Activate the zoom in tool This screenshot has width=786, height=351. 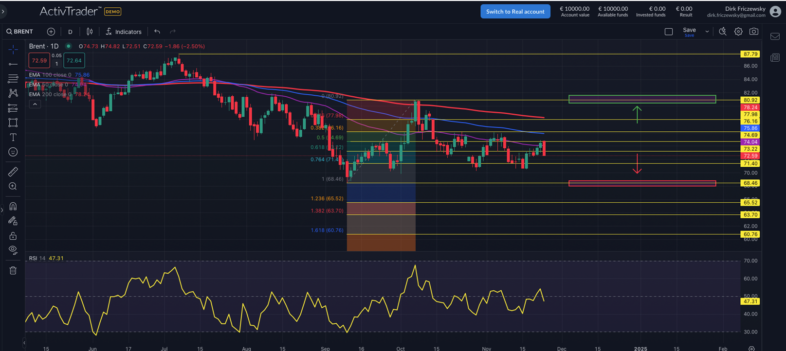pos(13,186)
